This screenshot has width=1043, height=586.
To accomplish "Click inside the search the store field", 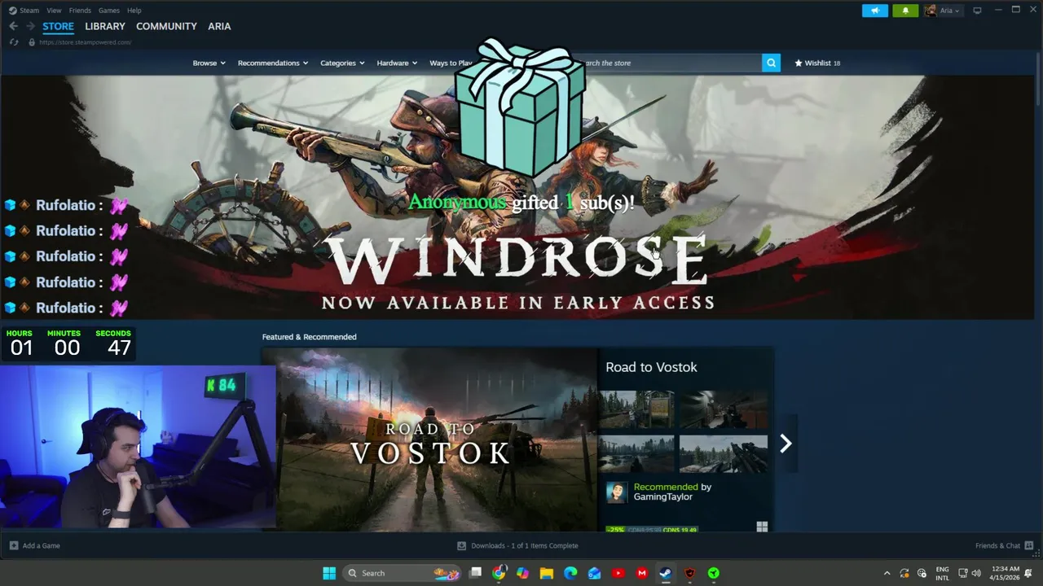I will (668, 63).
